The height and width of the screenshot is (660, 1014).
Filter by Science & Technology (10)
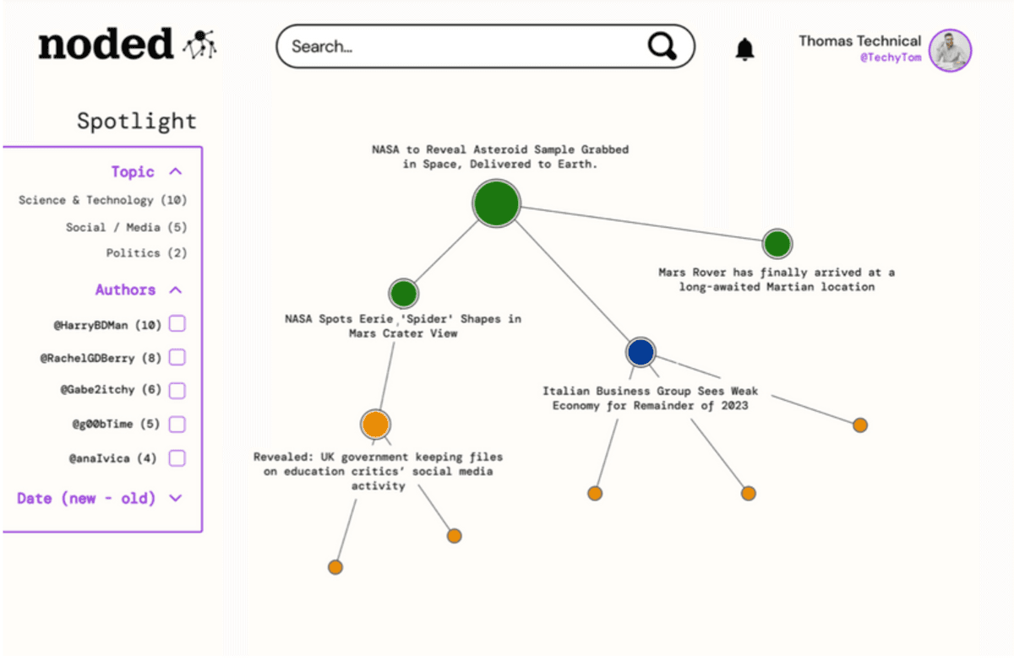103,200
